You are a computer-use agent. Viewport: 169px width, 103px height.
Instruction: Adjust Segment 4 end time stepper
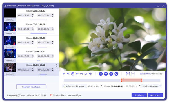53,56
